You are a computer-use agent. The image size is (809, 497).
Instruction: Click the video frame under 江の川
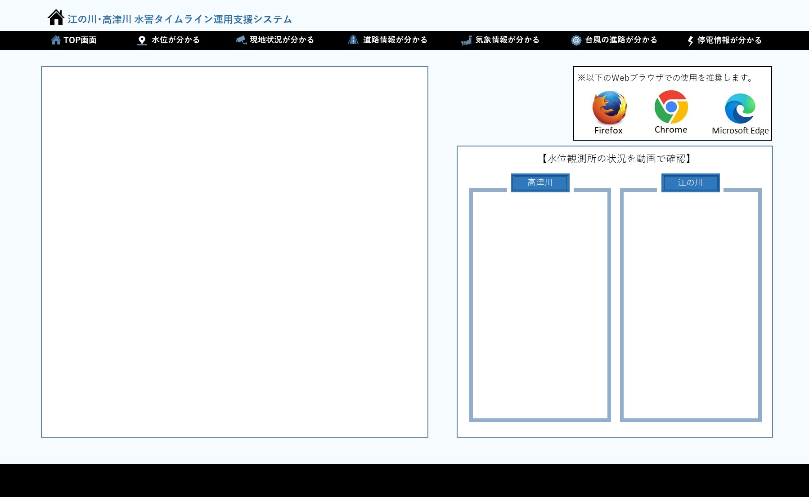691,306
